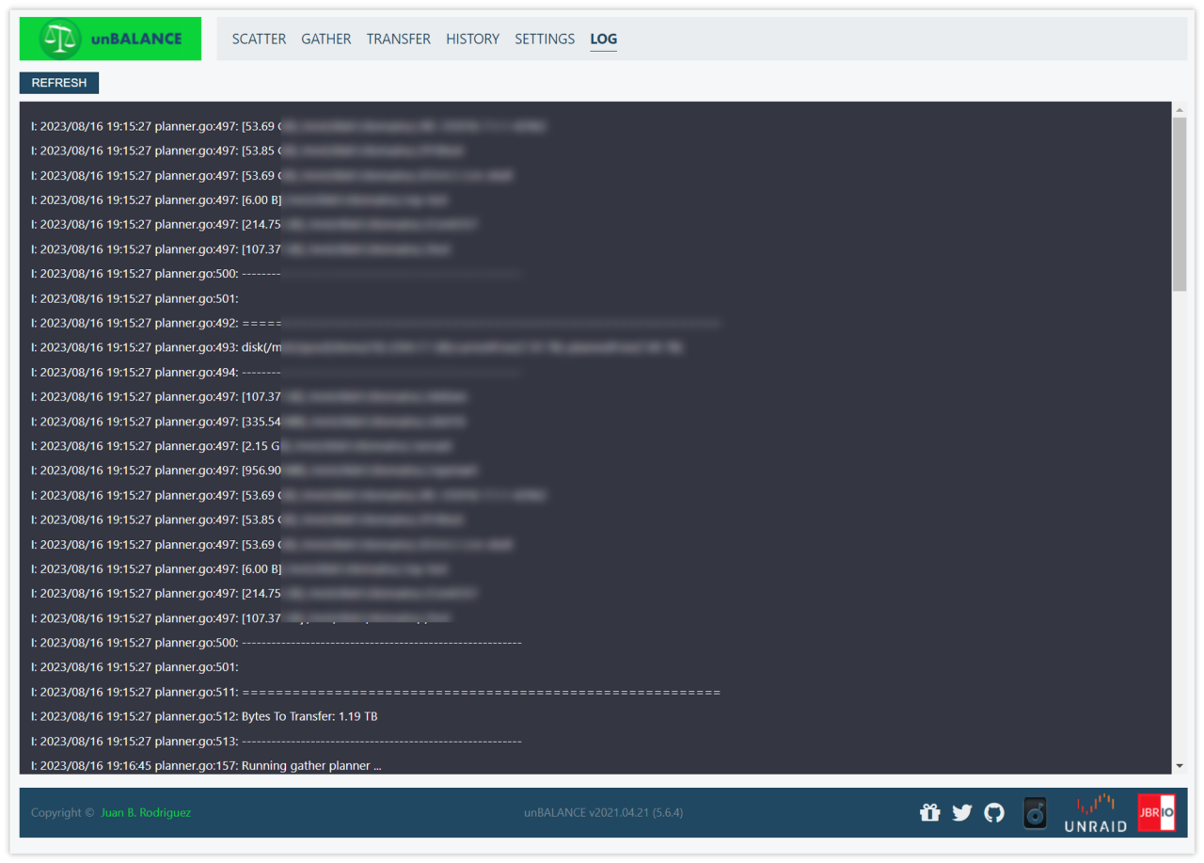
Task: Open the Twitter bird icon
Action: click(x=961, y=812)
